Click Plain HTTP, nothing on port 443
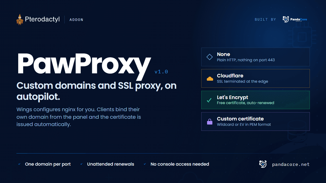Screen dimensions: 326x183 (246, 60)
